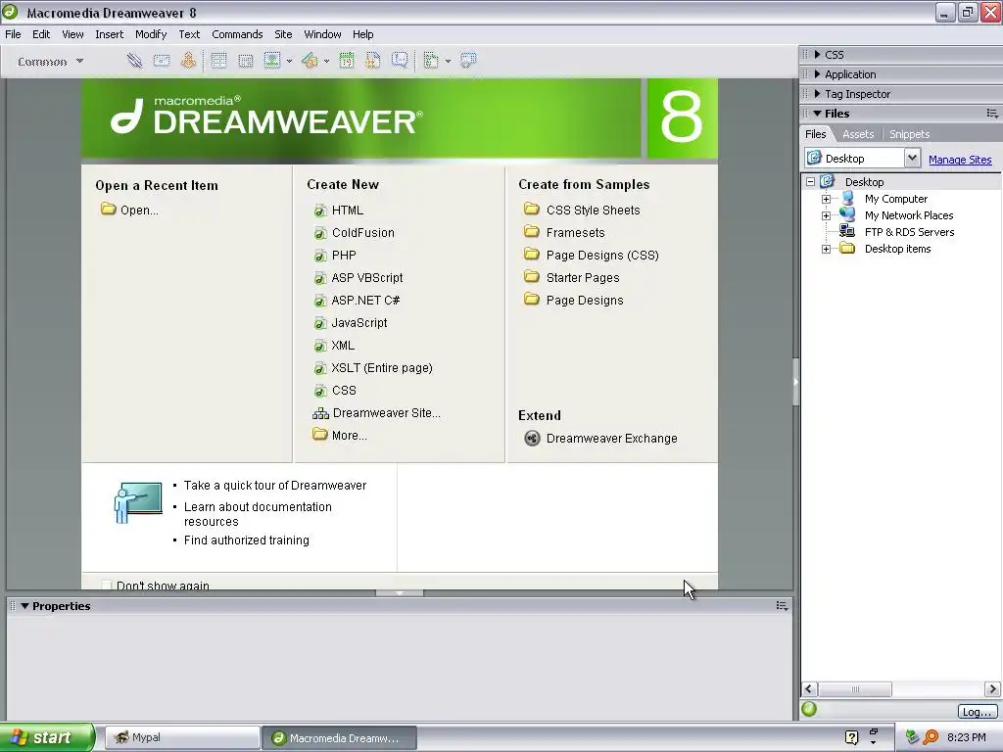Expand the My Computer tree node
This screenshot has width=1003, height=752.
(x=826, y=200)
